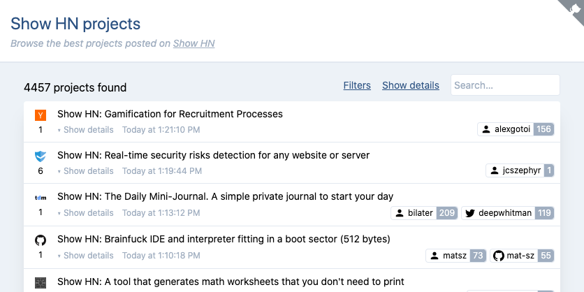
Task: Expand Show details for security risks project
Action: (x=85, y=171)
